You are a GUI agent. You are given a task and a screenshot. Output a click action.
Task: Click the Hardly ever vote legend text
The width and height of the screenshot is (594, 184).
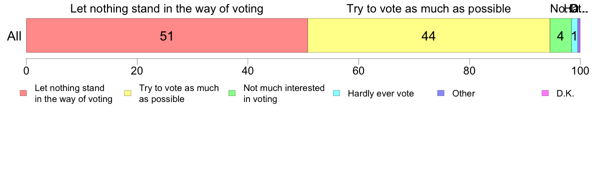(x=380, y=94)
